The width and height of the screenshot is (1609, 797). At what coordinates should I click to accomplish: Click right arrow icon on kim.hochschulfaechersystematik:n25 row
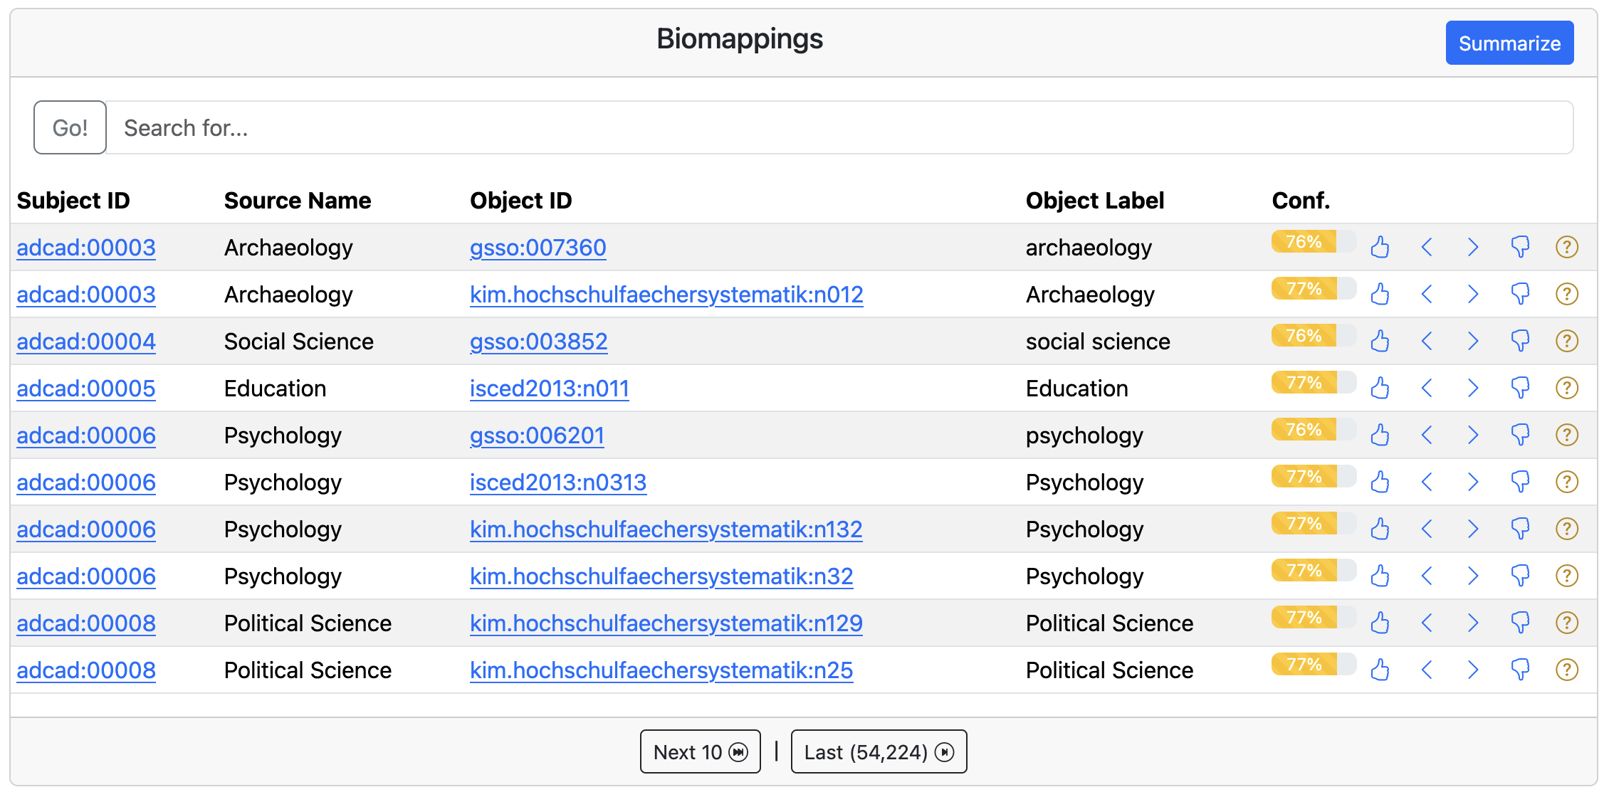coord(1473,670)
